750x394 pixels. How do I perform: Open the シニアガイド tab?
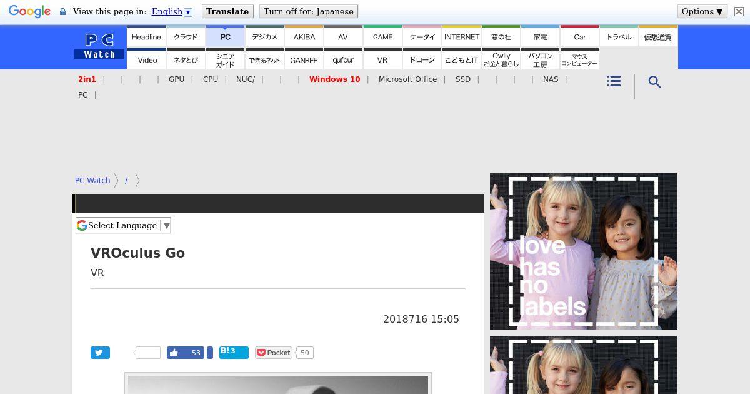[x=225, y=59]
